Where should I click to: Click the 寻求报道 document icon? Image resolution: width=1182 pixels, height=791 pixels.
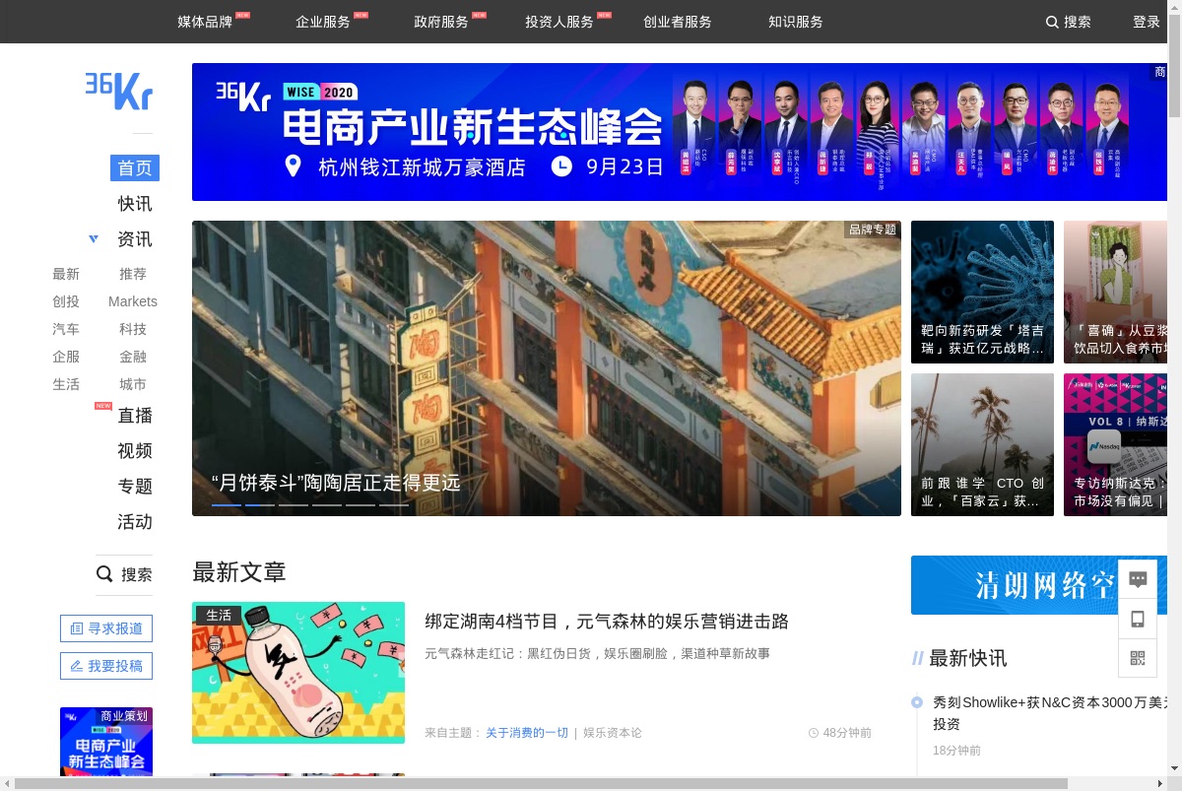point(77,628)
